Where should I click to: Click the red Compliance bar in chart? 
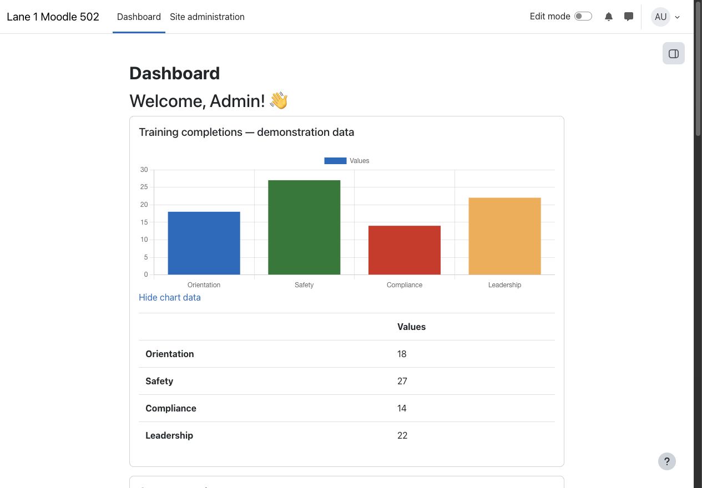[x=405, y=250]
